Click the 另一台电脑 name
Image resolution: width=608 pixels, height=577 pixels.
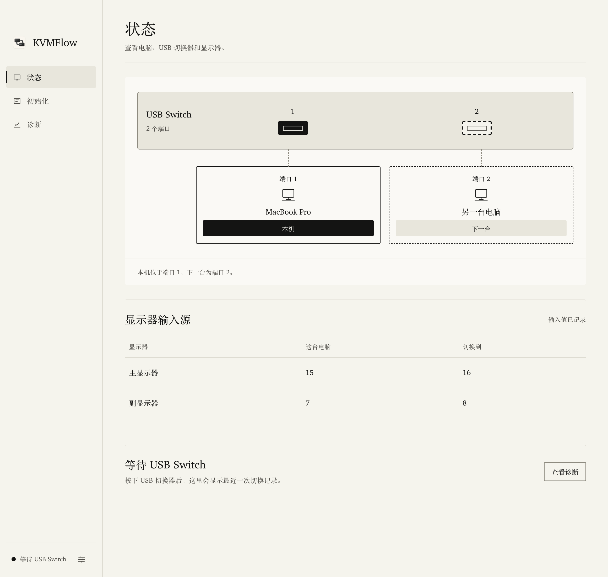tap(481, 212)
